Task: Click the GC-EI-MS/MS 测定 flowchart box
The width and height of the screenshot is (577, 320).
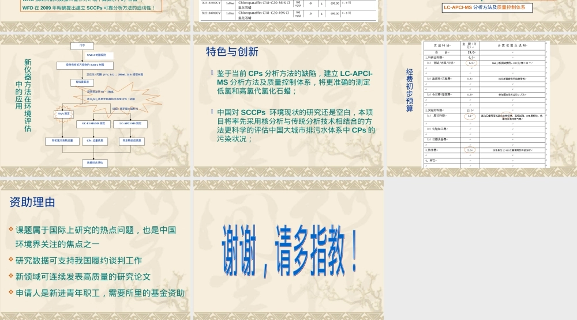Action: point(93,124)
